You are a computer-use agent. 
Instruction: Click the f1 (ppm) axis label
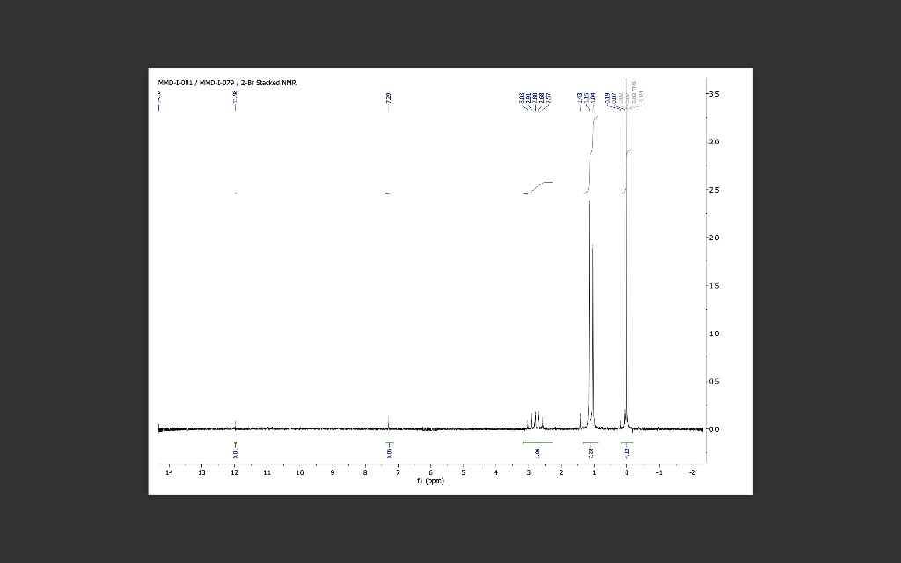[429, 482]
